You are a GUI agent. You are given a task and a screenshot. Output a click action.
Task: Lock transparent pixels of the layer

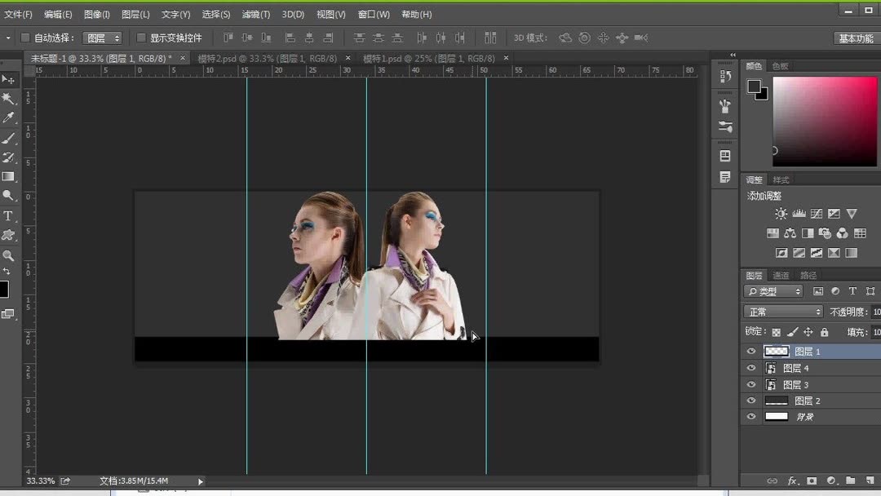776,333
